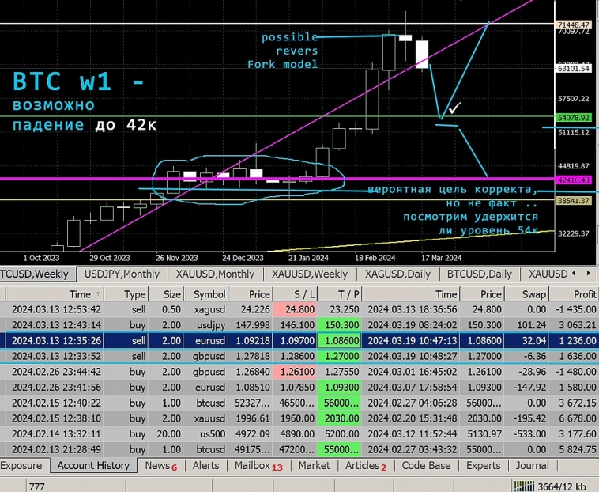This screenshot has width=599, height=492.
Task: Open the News tab
Action: (x=160, y=466)
